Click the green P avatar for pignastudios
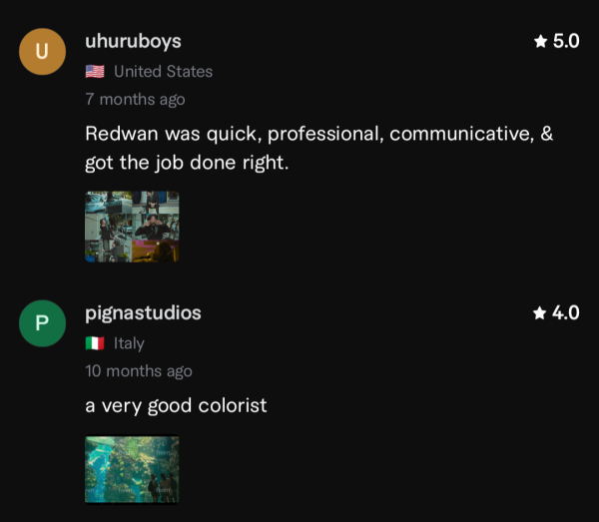 coord(42,323)
